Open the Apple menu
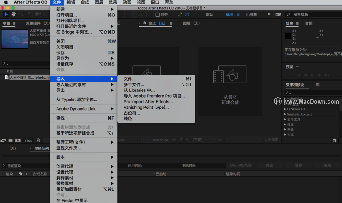Screen dimensions: 342x203 [x=6, y=2]
